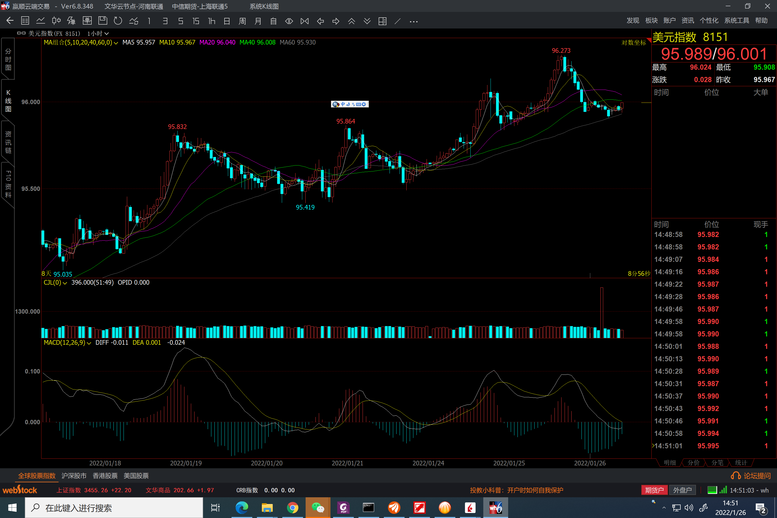The width and height of the screenshot is (777, 518).
Task: Select the 统计 tab
Action: (x=741, y=463)
